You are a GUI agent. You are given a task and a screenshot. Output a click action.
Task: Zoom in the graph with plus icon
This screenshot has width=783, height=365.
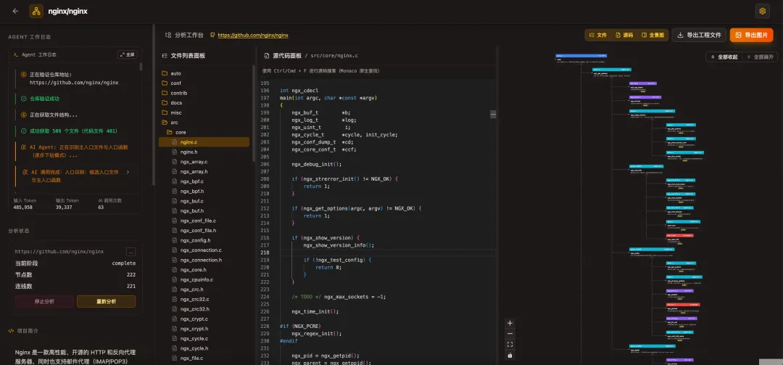[x=510, y=324]
